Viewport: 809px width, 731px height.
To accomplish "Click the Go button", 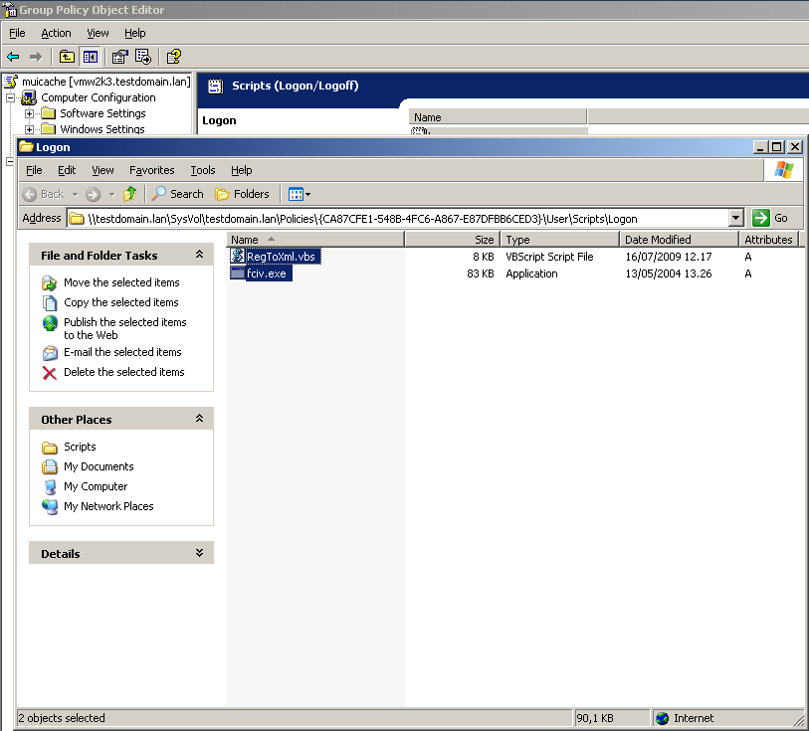I will (770, 218).
